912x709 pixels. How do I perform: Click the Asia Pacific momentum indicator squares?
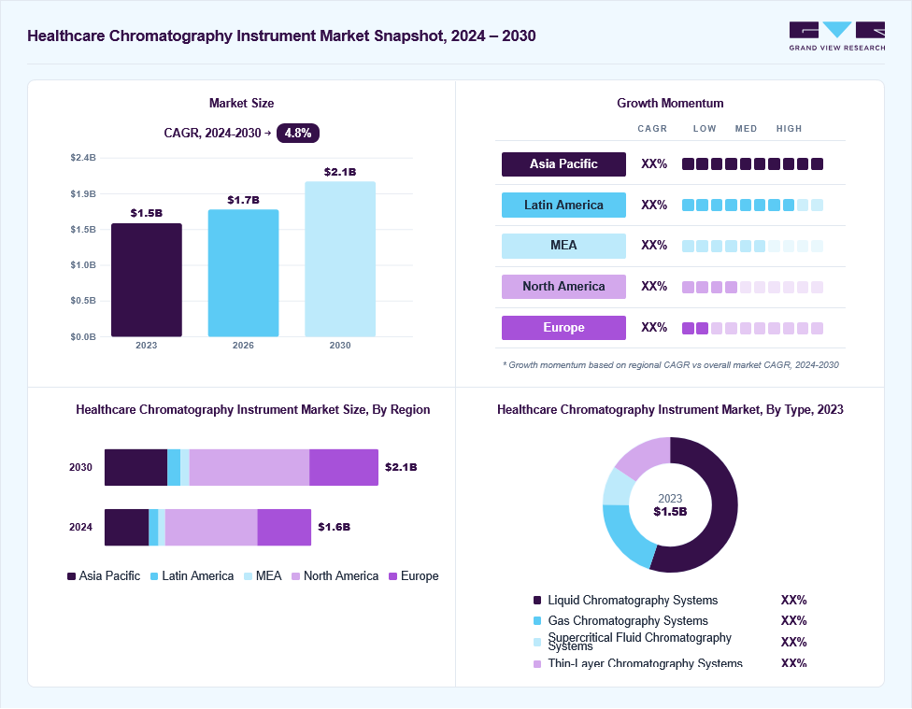click(752, 164)
